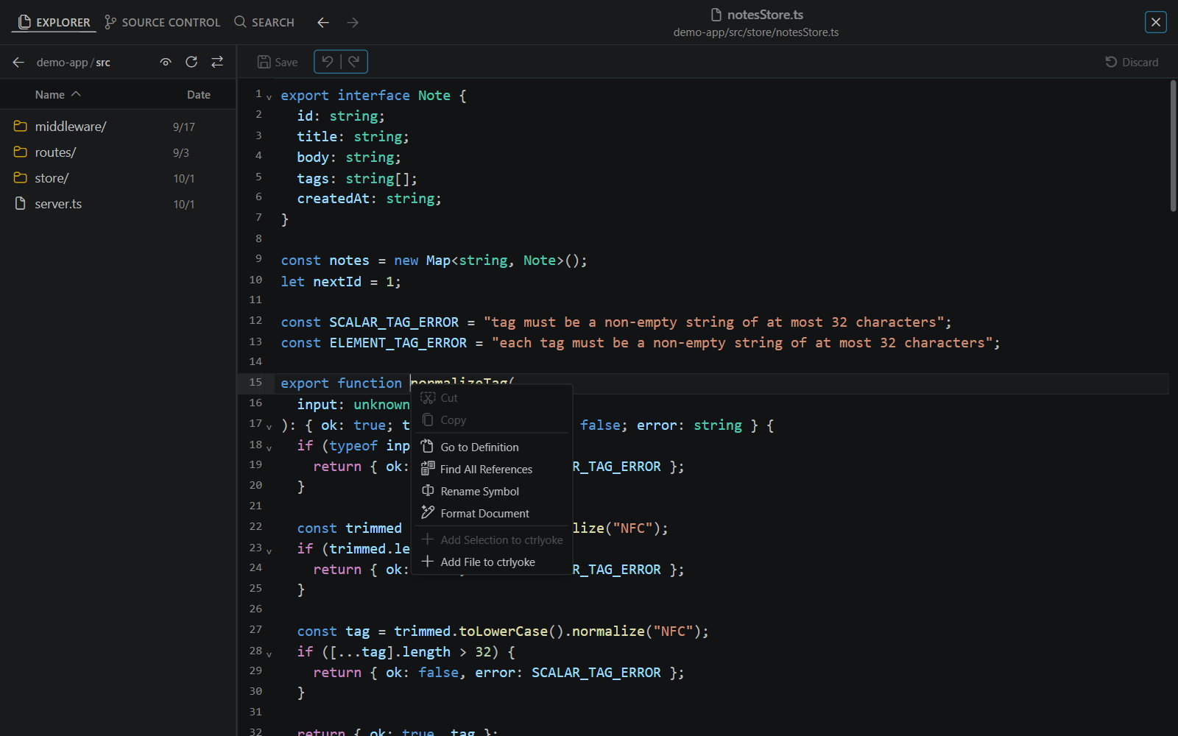Toggle hidden files eye icon
The image size is (1178, 736).
coord(166,63)
